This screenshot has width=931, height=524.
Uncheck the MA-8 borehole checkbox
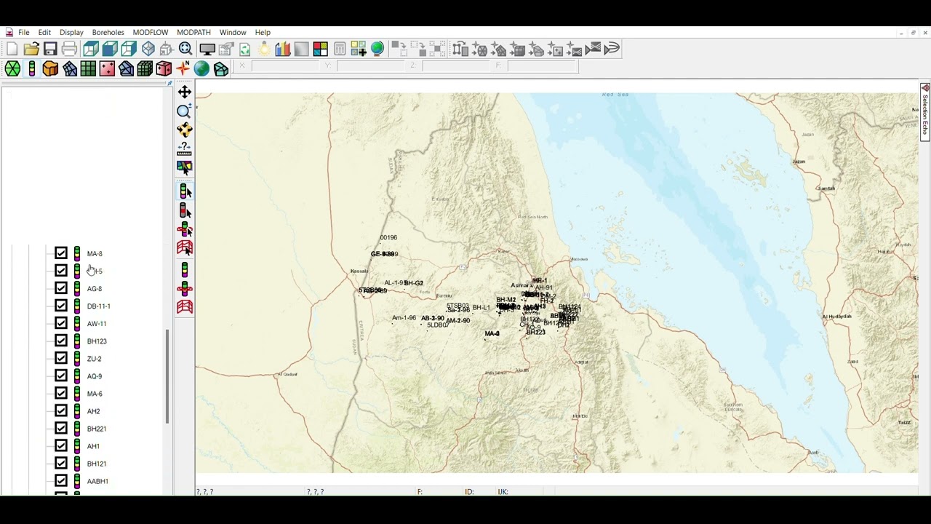[x=61, y=253]
